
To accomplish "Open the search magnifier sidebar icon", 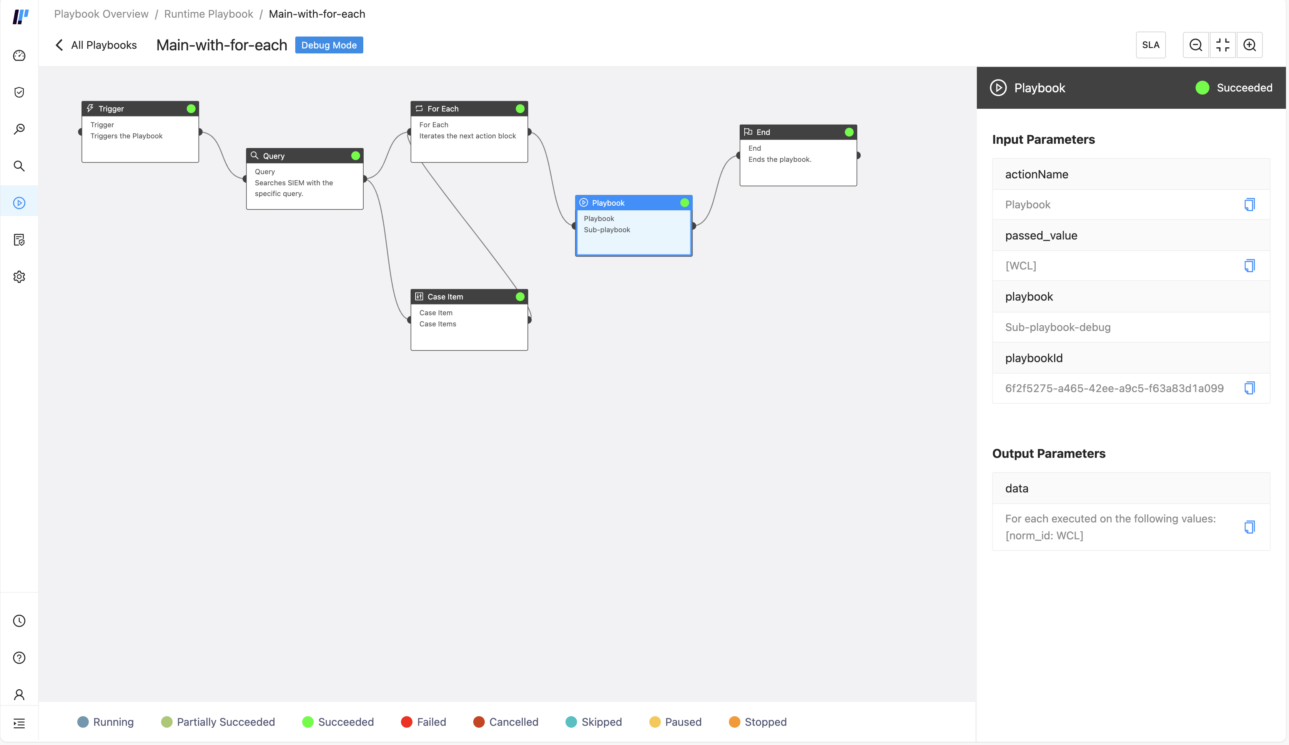I will [x=20, y=166].
